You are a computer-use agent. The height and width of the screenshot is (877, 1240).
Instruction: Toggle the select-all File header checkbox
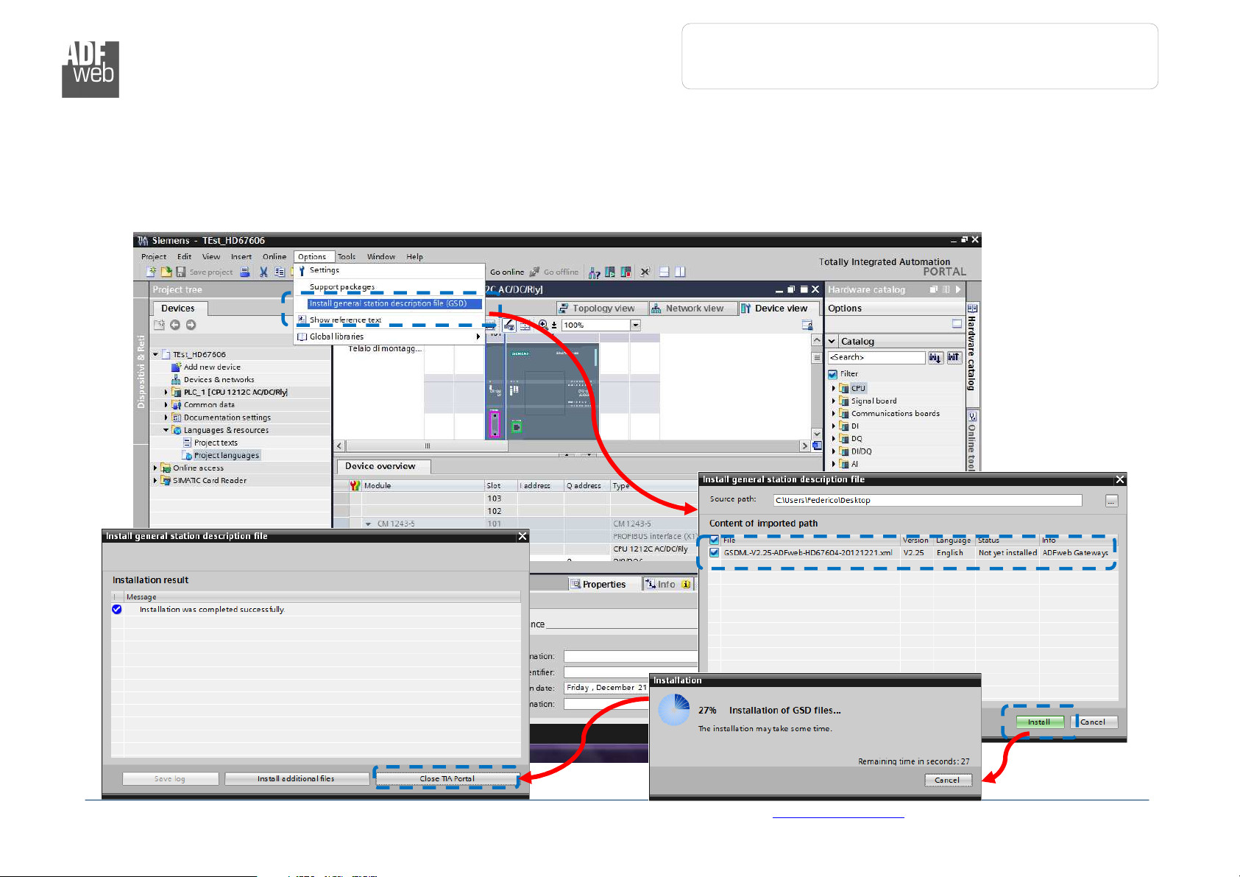pyautogui.click(x=714, y=540)
